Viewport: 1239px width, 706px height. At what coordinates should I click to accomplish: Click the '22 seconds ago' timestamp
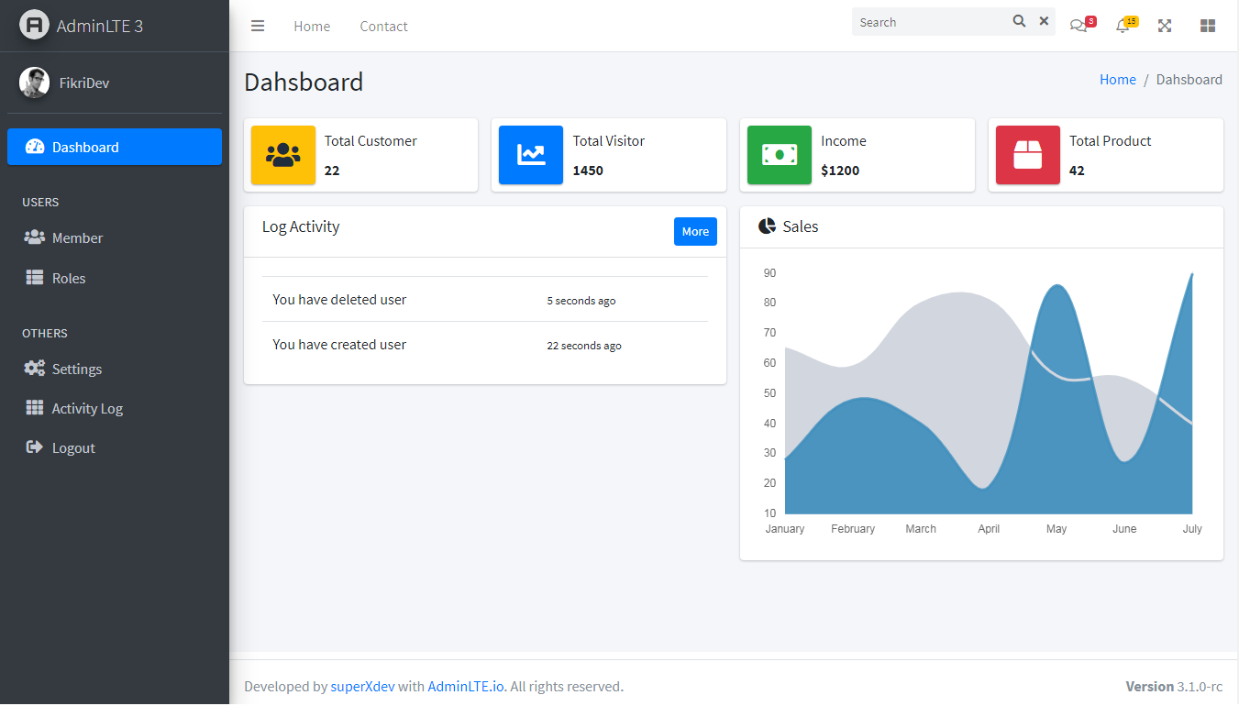click(584, 346)
